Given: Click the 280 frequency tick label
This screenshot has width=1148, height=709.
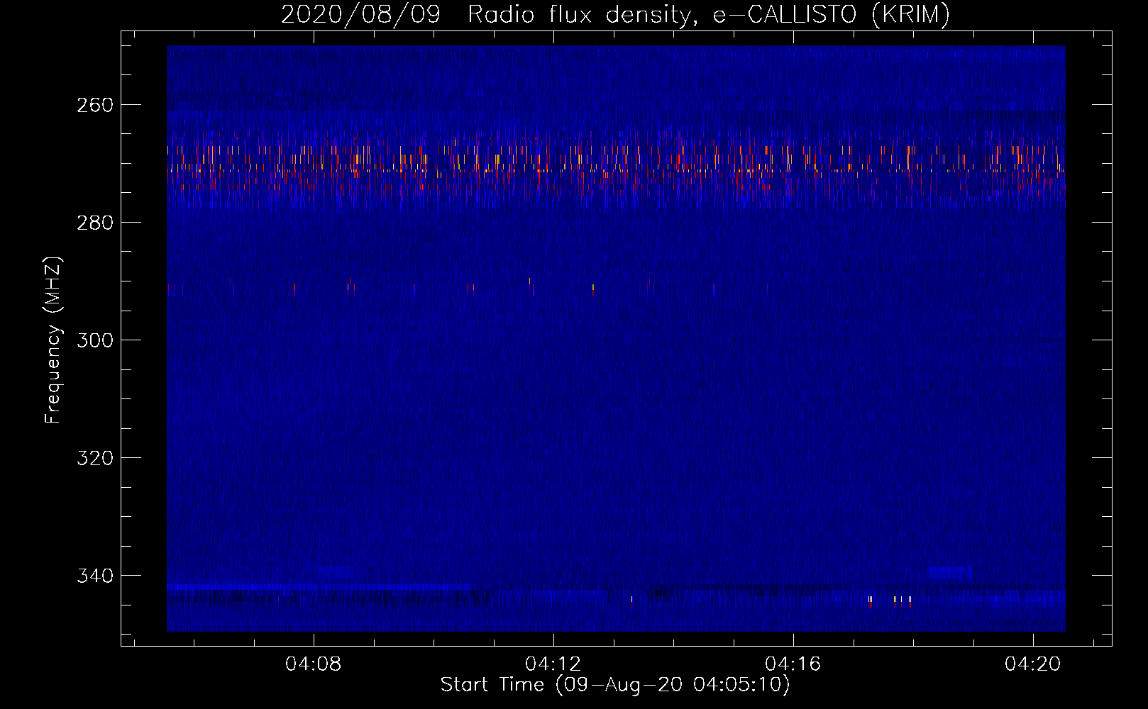Looking at the screenshot, I should tap(94, 223).
